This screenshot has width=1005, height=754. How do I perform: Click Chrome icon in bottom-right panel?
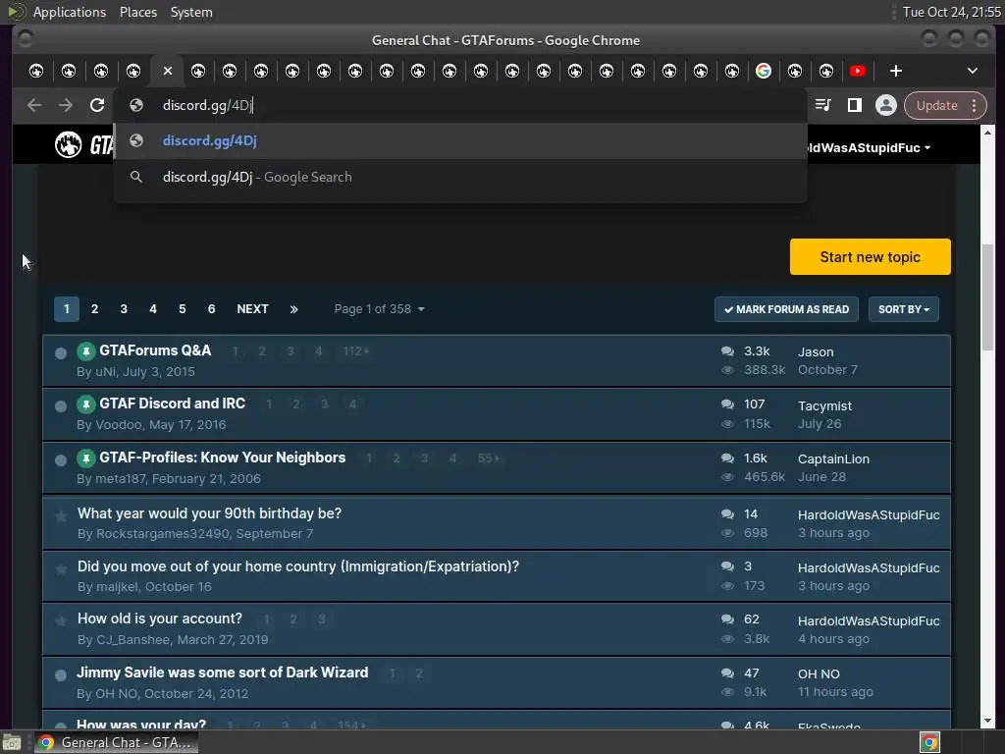[929, 742]
